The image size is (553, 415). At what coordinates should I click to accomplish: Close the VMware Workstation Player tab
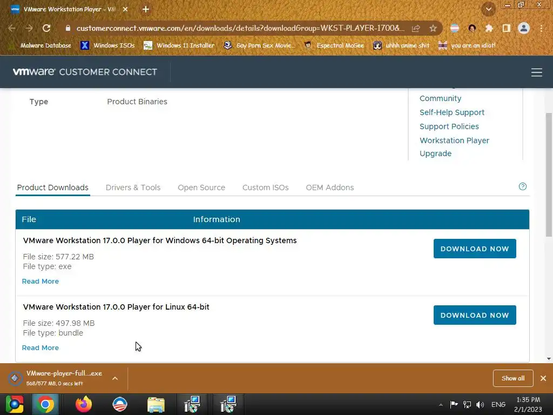coord(125,10)
